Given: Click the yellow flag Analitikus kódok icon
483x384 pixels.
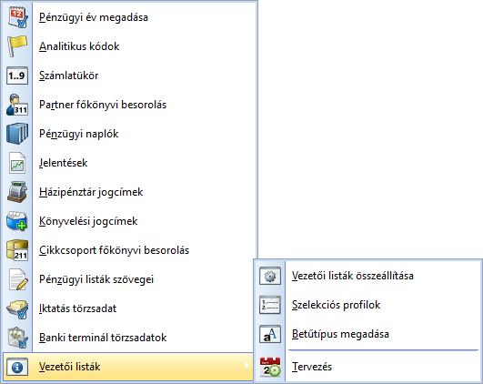Looking at the screenshot, I should point(17,46).
